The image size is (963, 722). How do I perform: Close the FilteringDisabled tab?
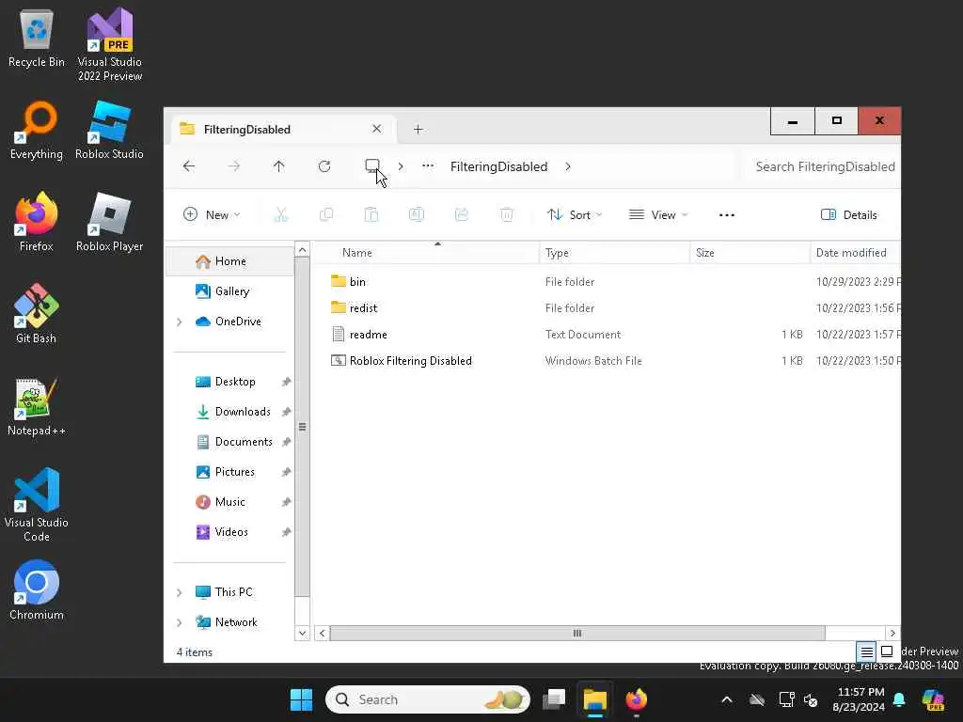[x=376, y=129]
